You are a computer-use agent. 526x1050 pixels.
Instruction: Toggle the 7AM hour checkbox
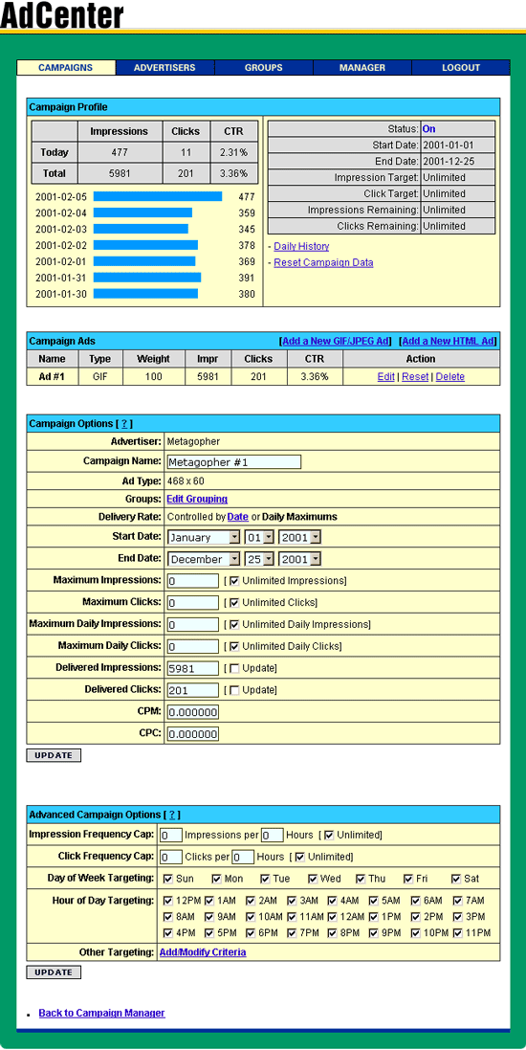coord(458,901)
